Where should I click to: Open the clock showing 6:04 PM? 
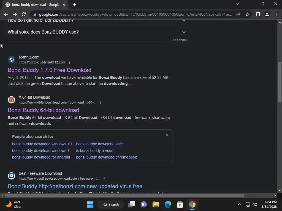click(x=269, y=204)
